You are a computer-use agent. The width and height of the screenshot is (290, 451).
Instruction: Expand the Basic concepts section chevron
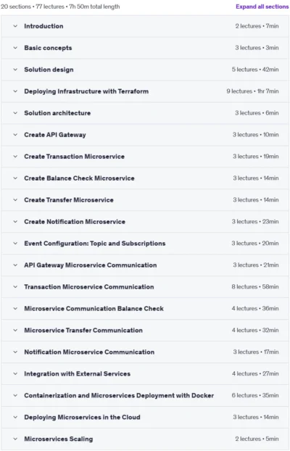tap(15, 48)
